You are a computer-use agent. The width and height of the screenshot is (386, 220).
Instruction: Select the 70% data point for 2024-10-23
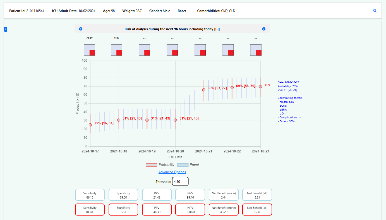260,86
